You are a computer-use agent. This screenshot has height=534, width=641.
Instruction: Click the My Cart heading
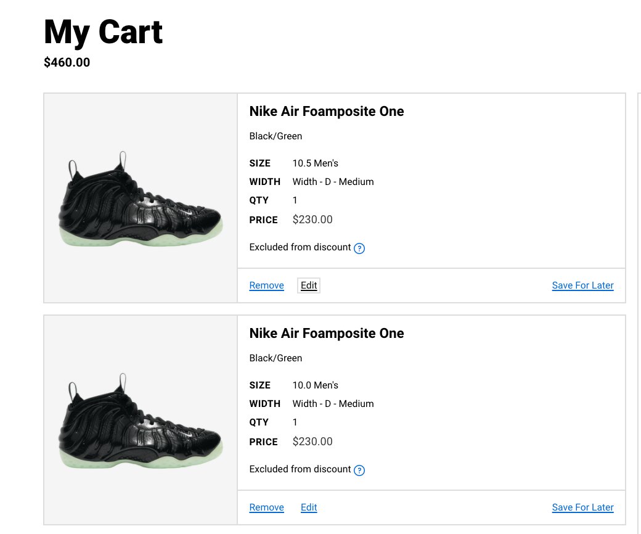tap(104, 32)
